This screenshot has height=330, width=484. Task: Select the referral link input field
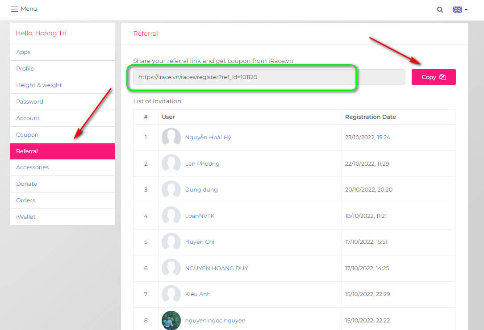point(269,77)
